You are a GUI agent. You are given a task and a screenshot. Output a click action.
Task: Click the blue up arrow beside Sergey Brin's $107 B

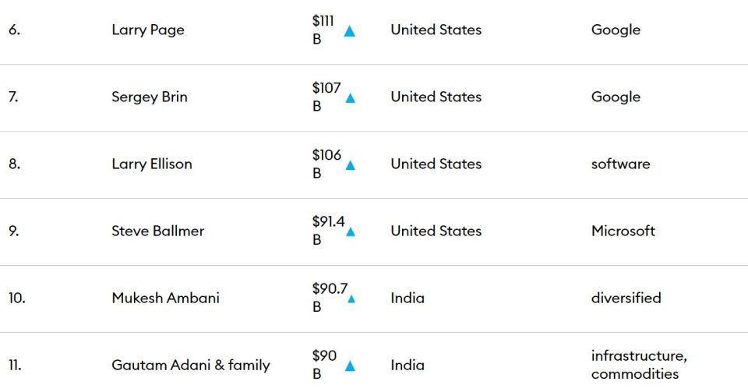tap(350, 98)
